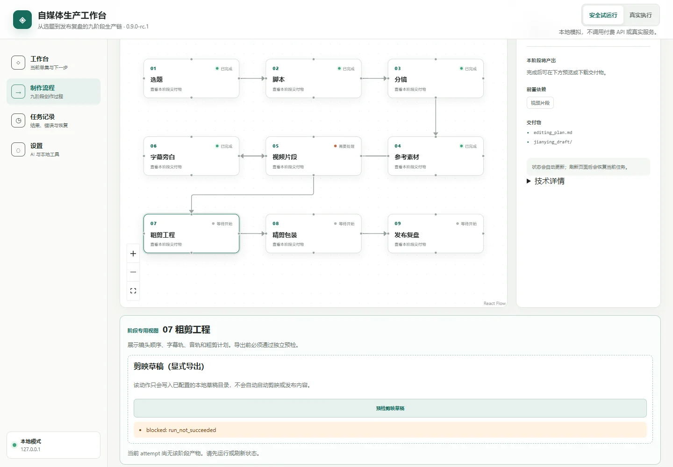Select the 06 字幕旁白 stage node

[x=192, y=156]
